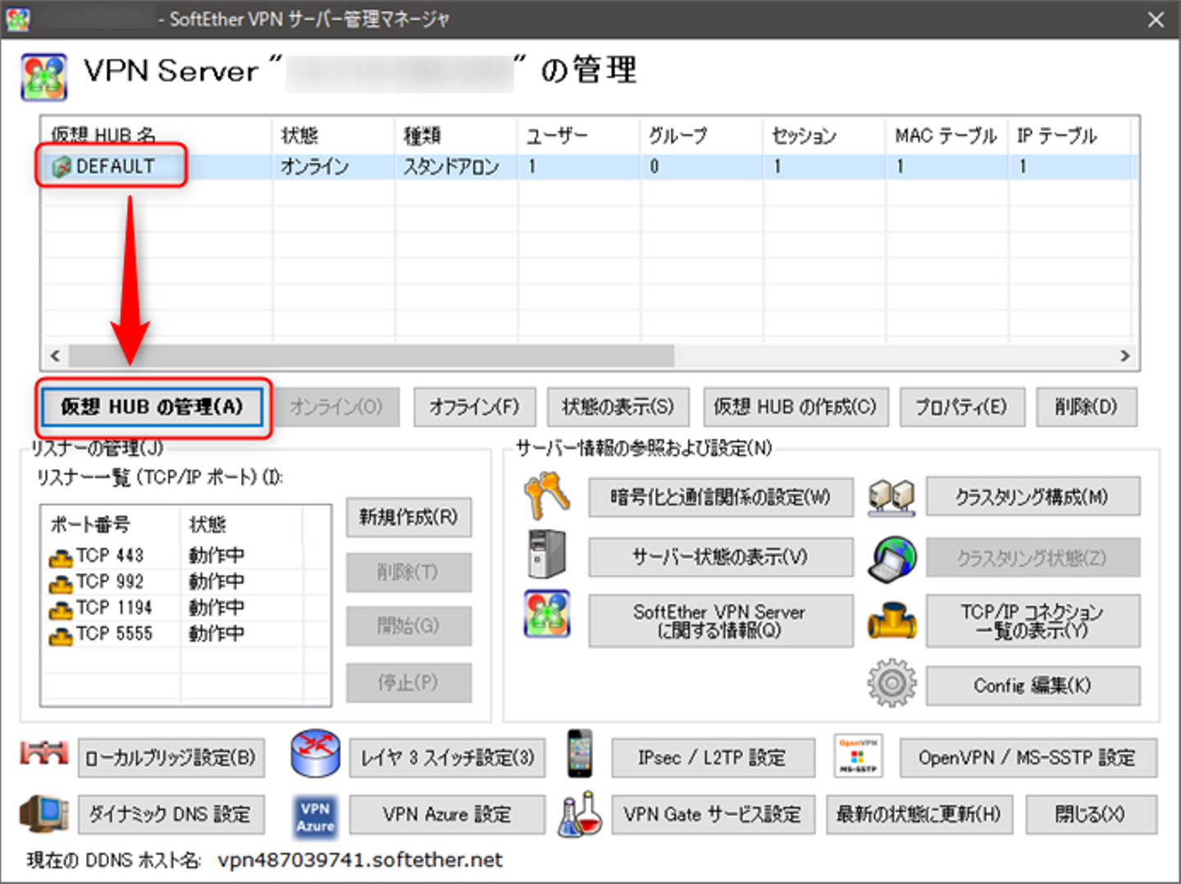Open レイヤ 3 スイッチ設定(3)
1181x884 pixels.
click(x=448, y=758)
